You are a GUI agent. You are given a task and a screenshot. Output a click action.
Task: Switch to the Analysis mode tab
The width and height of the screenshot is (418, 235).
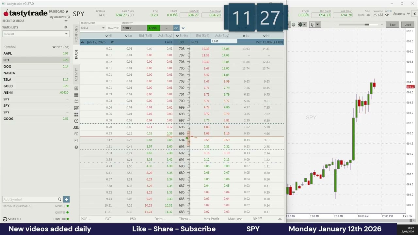click(x=113, y=28)
